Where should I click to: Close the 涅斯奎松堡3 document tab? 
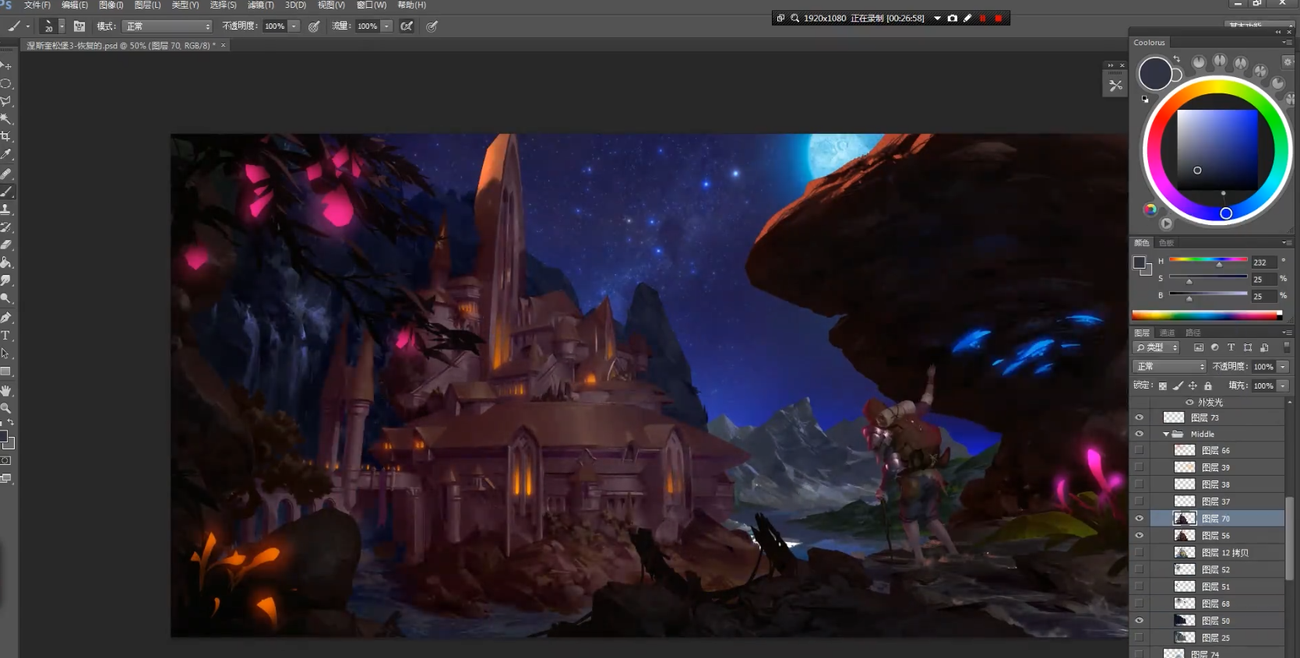click(x=223, y=45)
